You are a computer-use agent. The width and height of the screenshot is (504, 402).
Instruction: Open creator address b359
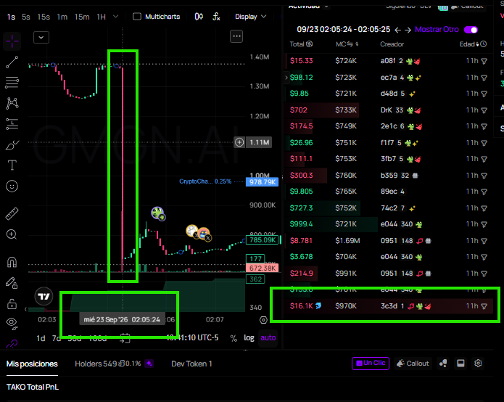tap(389, 176)
